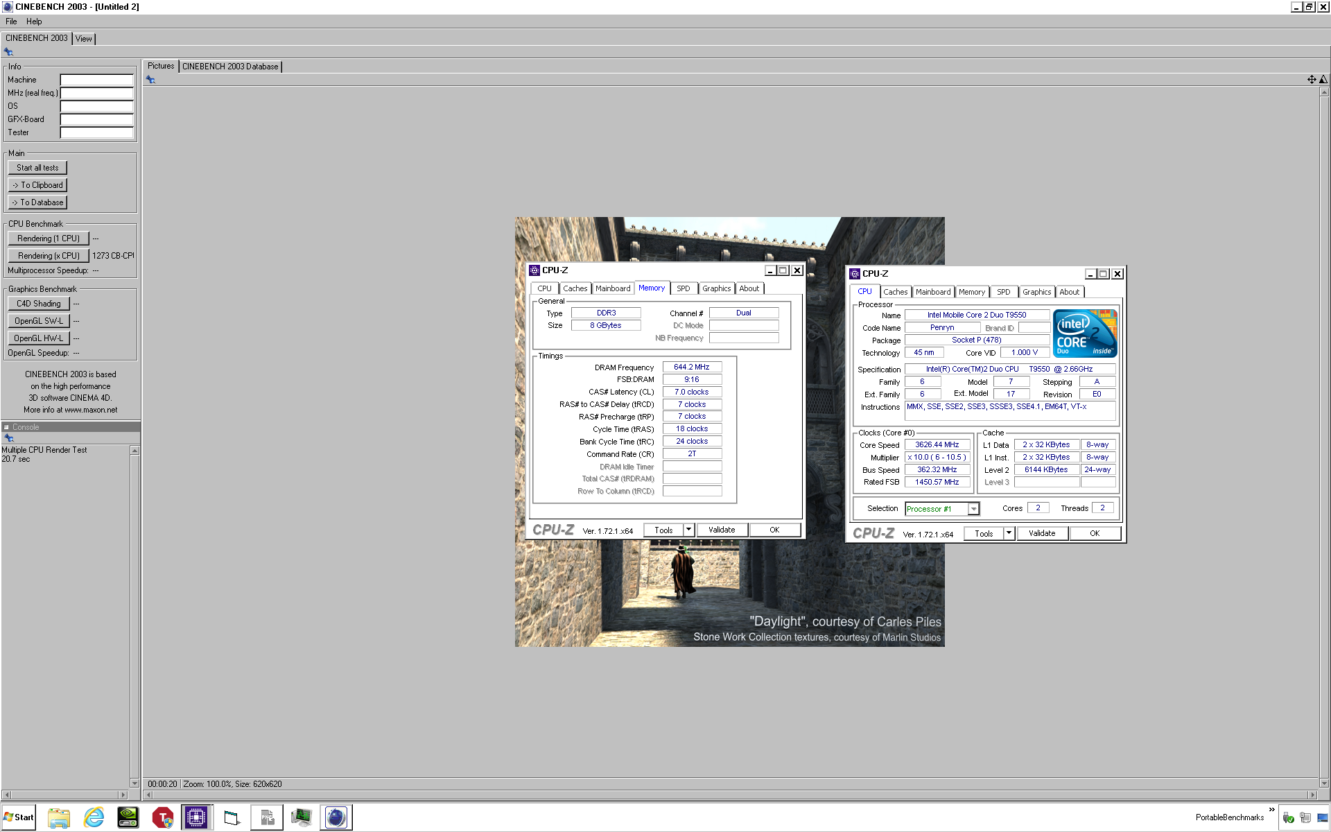Open Graphics tab in CPU-Z CPU window

[1036, 292]
